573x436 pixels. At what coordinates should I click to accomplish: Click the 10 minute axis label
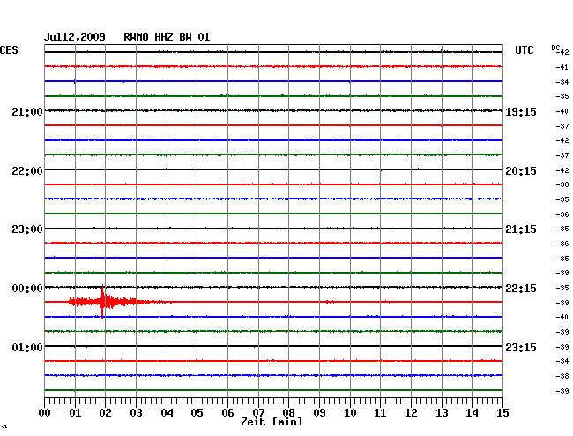(350, 413)
